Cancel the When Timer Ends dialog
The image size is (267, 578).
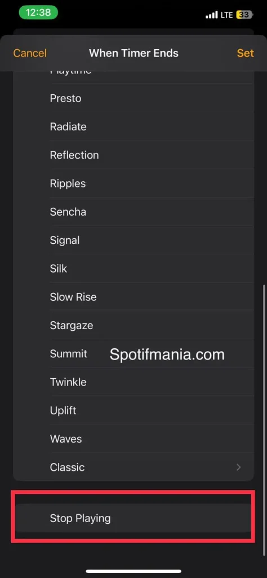[x=30, y=53]
